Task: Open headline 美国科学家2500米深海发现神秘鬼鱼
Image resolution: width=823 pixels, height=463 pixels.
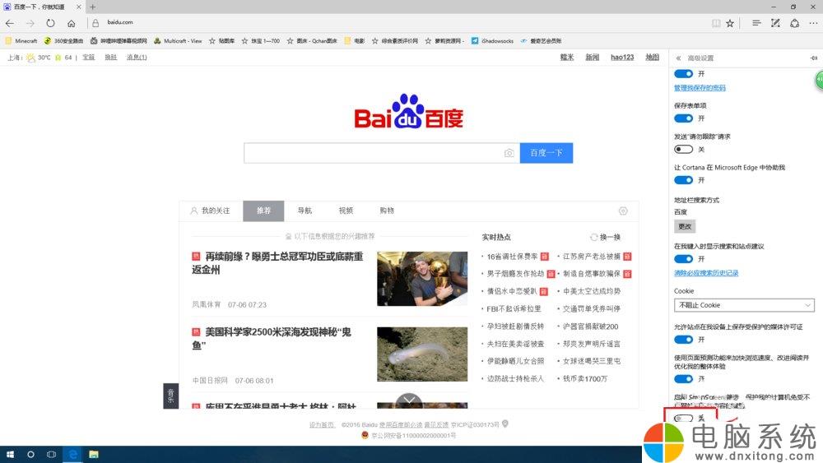Action: pos(272,338)
